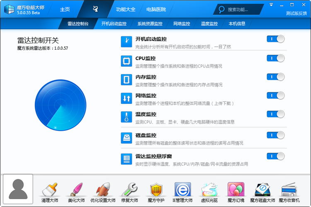
Task: Launch 优化设置大师 rocket icon
Action: [x=103, y=190]
